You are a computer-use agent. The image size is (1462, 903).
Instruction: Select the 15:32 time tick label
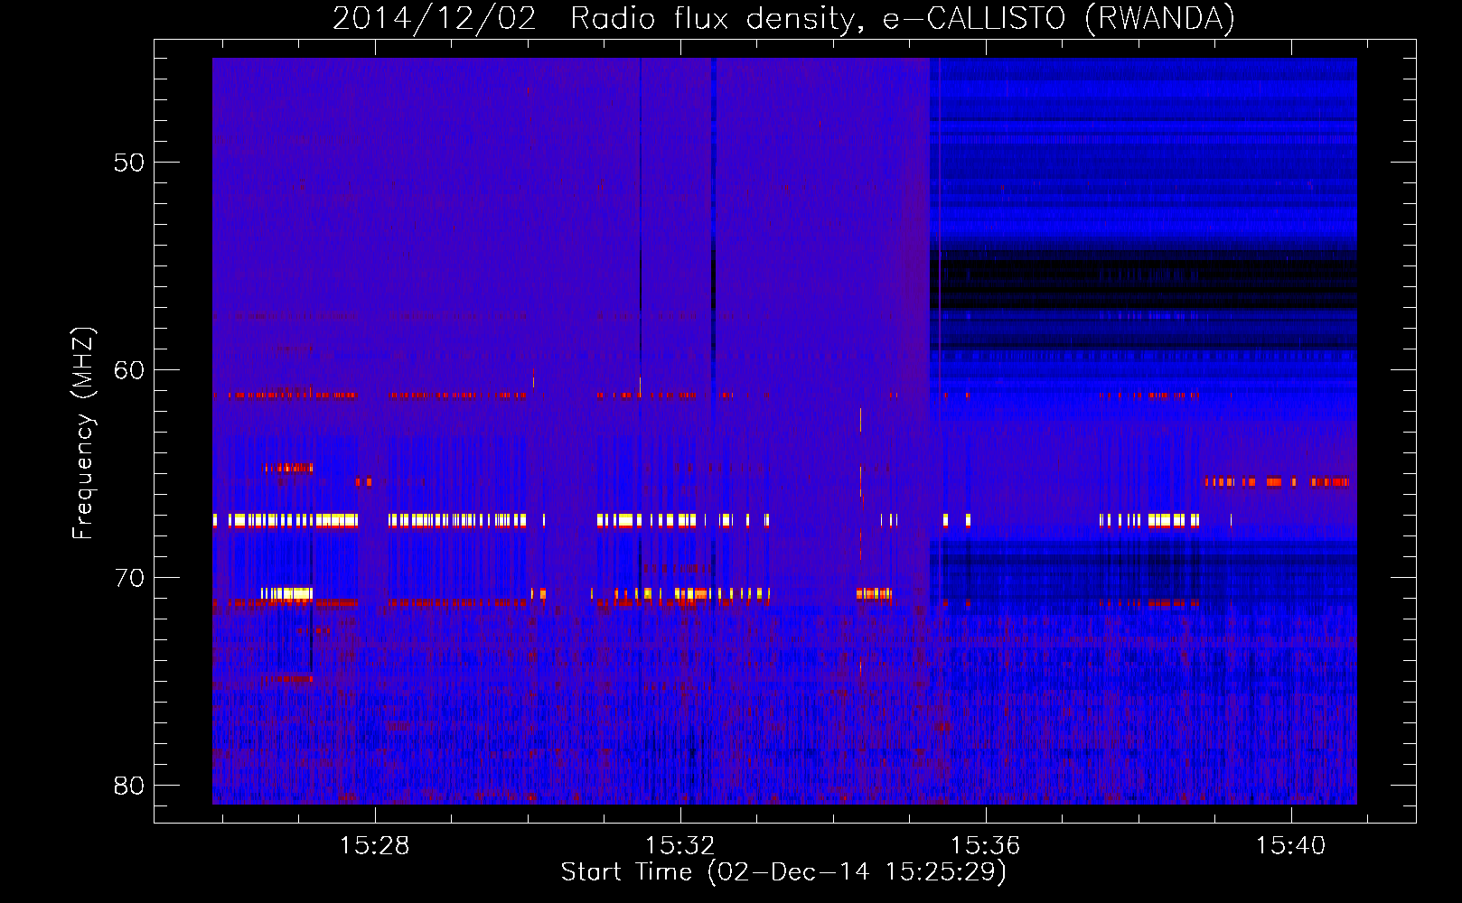pos(679,845)
